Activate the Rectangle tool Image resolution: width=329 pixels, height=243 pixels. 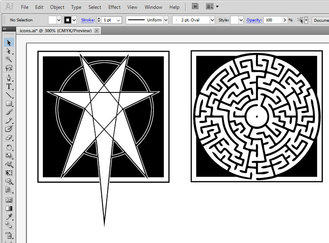[8, 104]
